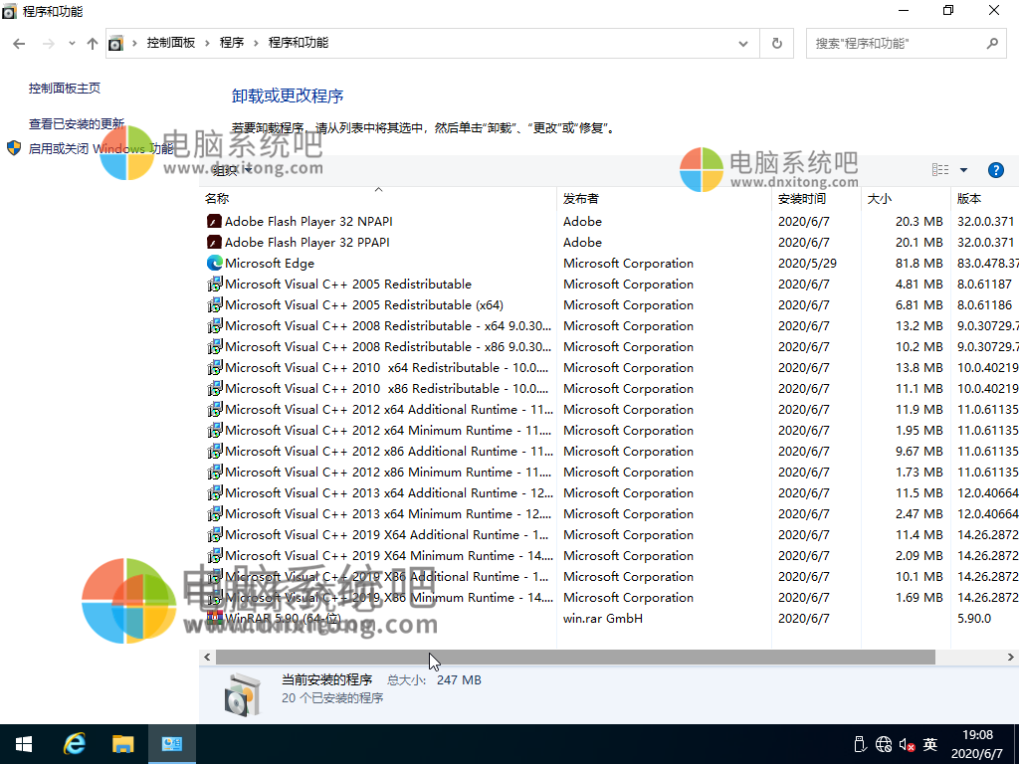Open 启用或关闭 Windows 功能
The image size is (1019, 764).
coord(100,147)
